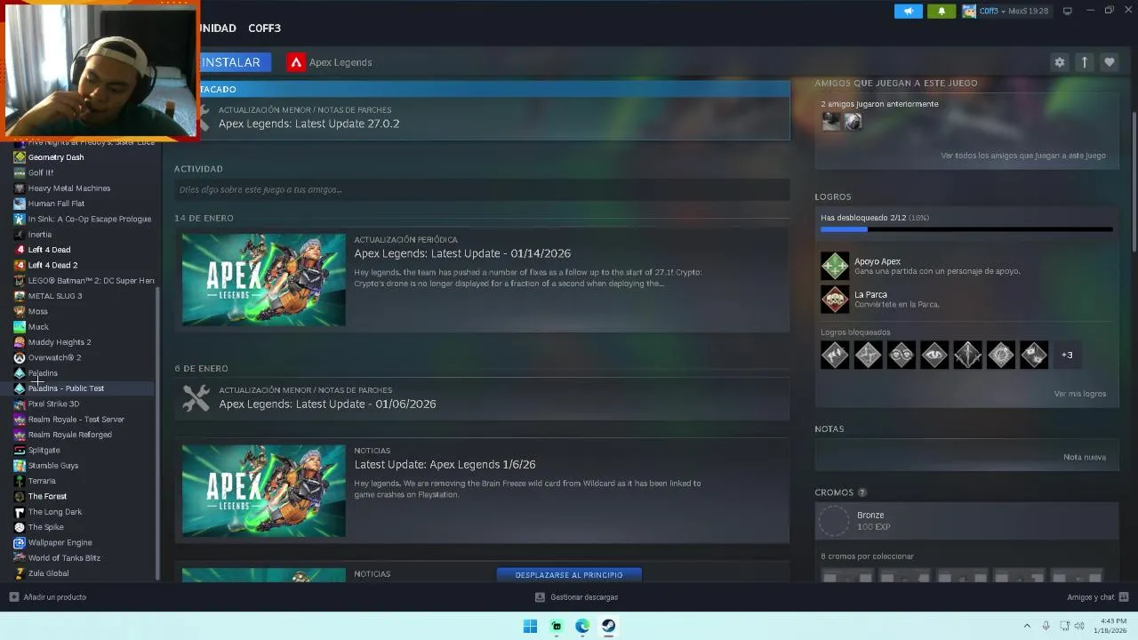
Task: Click Gestionar descargas in the bottom bar
Action: tap(583, 597)
